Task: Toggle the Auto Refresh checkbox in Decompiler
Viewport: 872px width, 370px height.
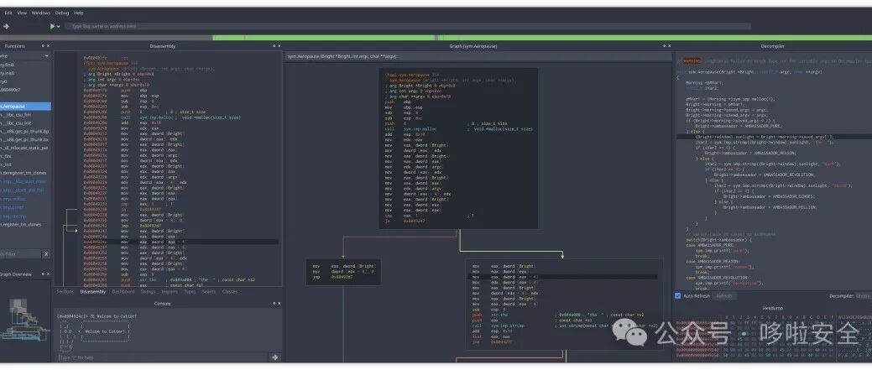Action: tap(677, 296)
